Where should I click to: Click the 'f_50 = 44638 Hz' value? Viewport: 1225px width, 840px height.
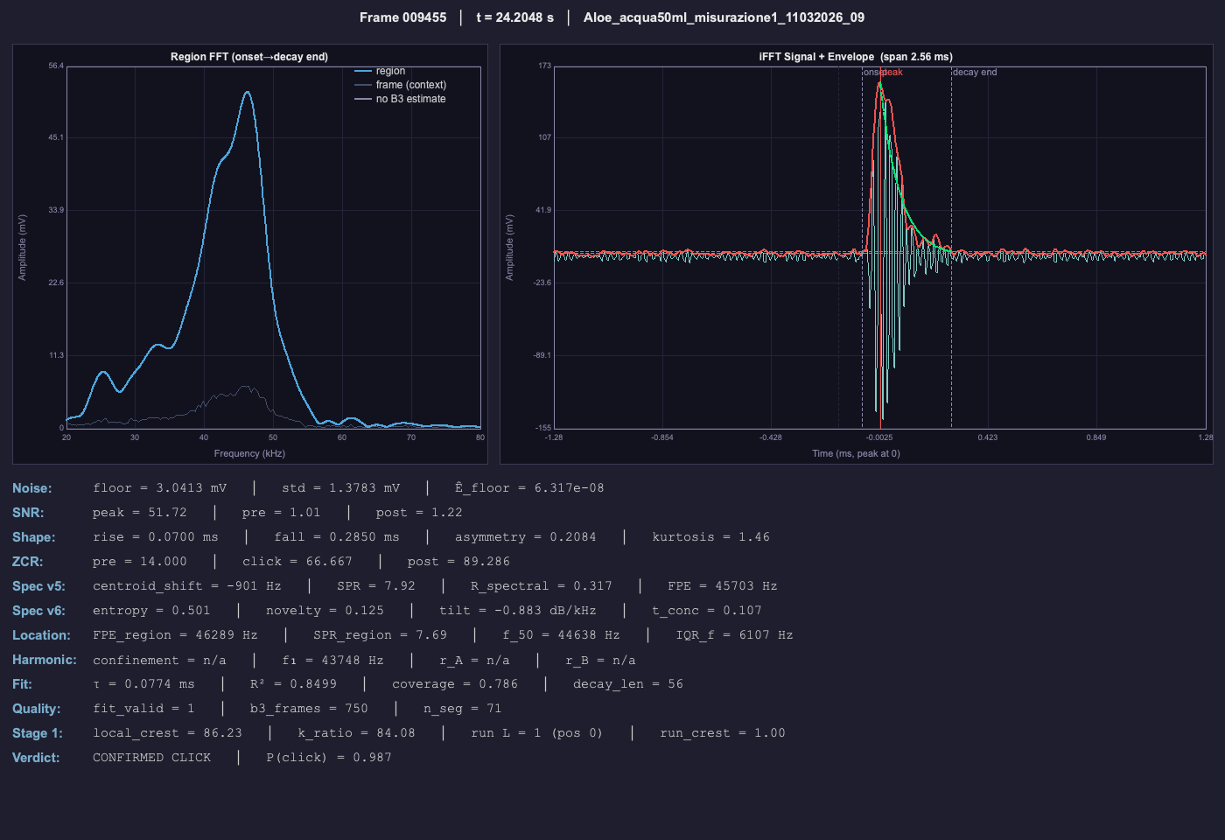(x=561, y=635)
